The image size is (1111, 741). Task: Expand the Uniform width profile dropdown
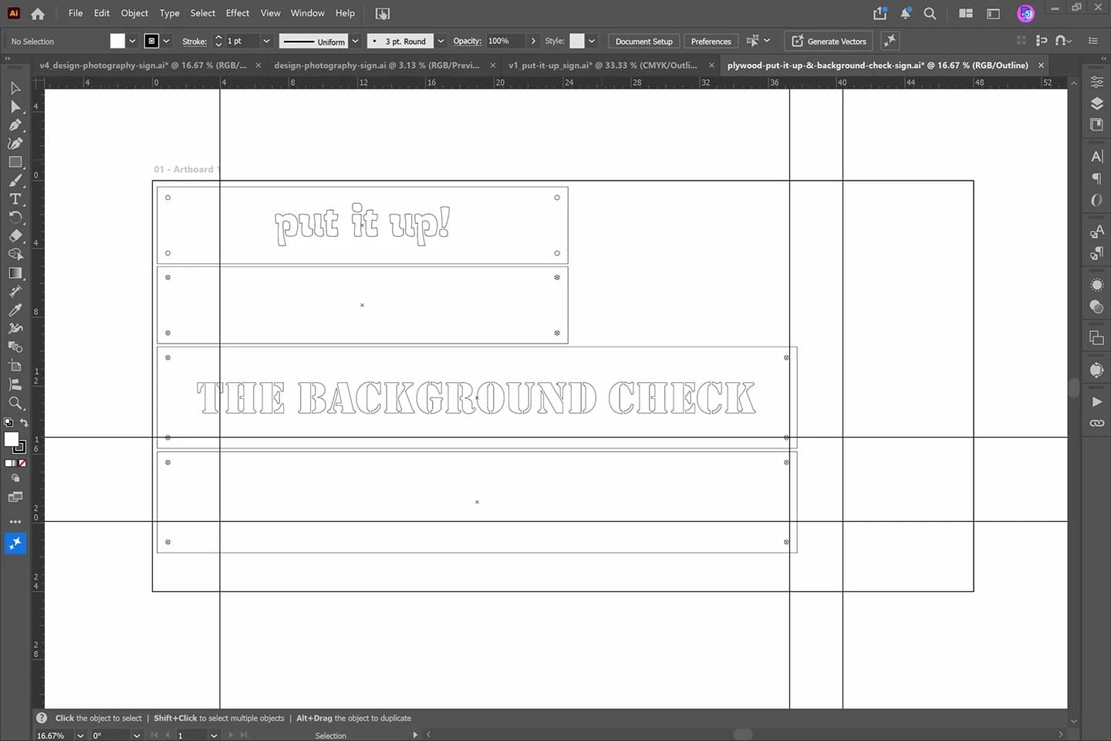(356, 41)
